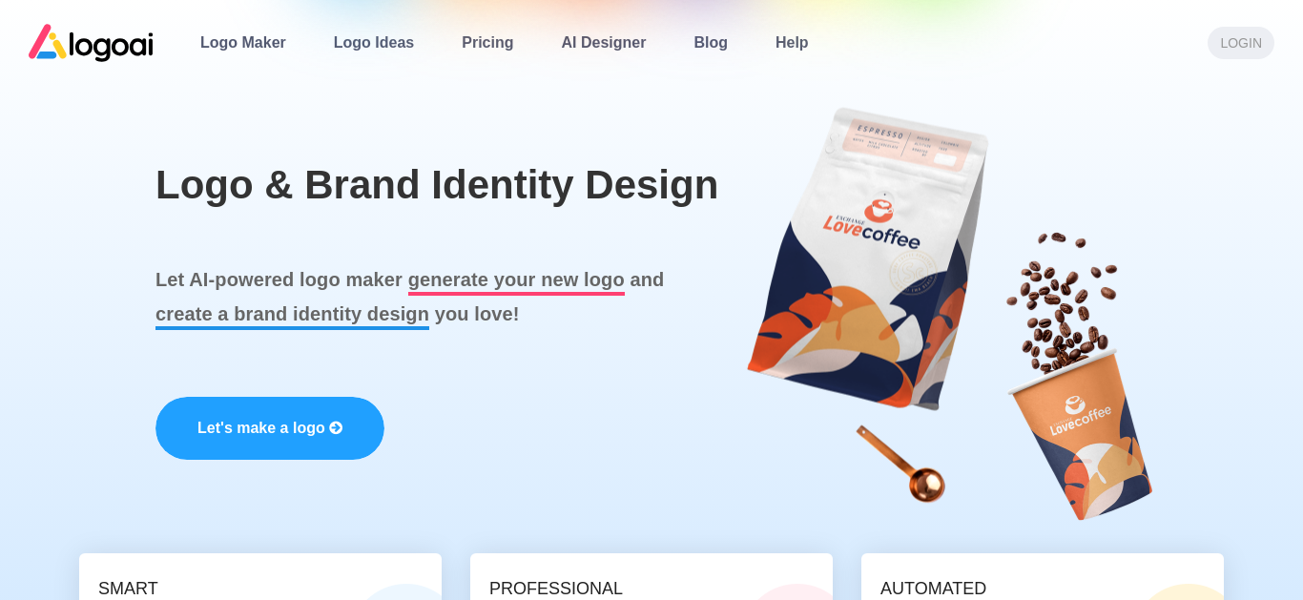
Task: Select the PROFESSIONAL feature card
Action: (651, 577)
